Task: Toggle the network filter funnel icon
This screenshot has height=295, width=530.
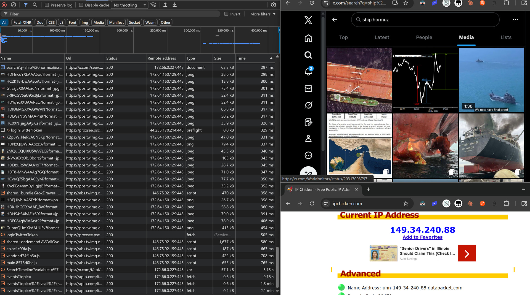Action: tap(26, 5)
